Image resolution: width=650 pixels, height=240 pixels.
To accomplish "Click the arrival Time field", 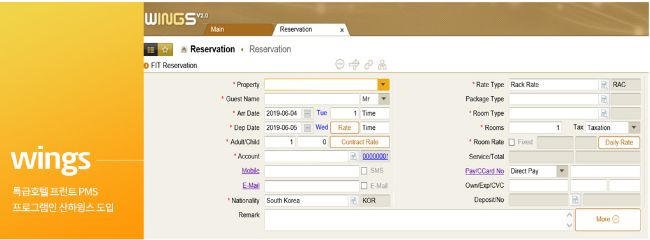I will pyautogui.click(x=375, y=113).
